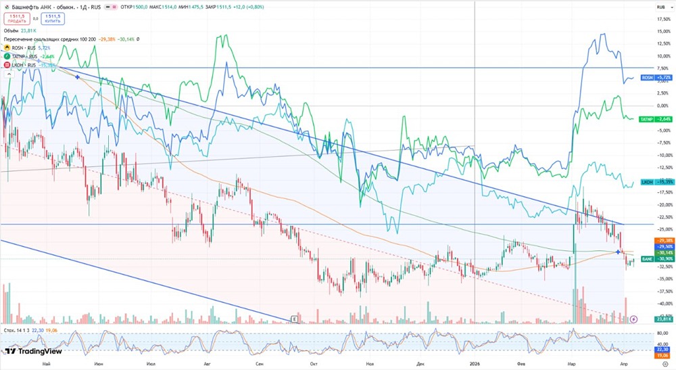The height and width of the screenshot is (370, 676).
Task: Click the Апр label on time axis
Action: coord(624,364)
